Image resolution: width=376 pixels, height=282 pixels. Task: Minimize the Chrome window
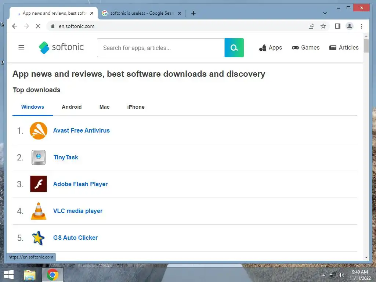(338, 8)
